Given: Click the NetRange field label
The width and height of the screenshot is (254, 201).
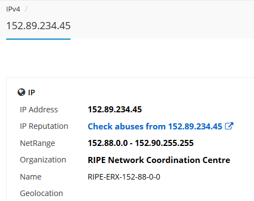Looking at the screenshot, I should coord(37,143).
